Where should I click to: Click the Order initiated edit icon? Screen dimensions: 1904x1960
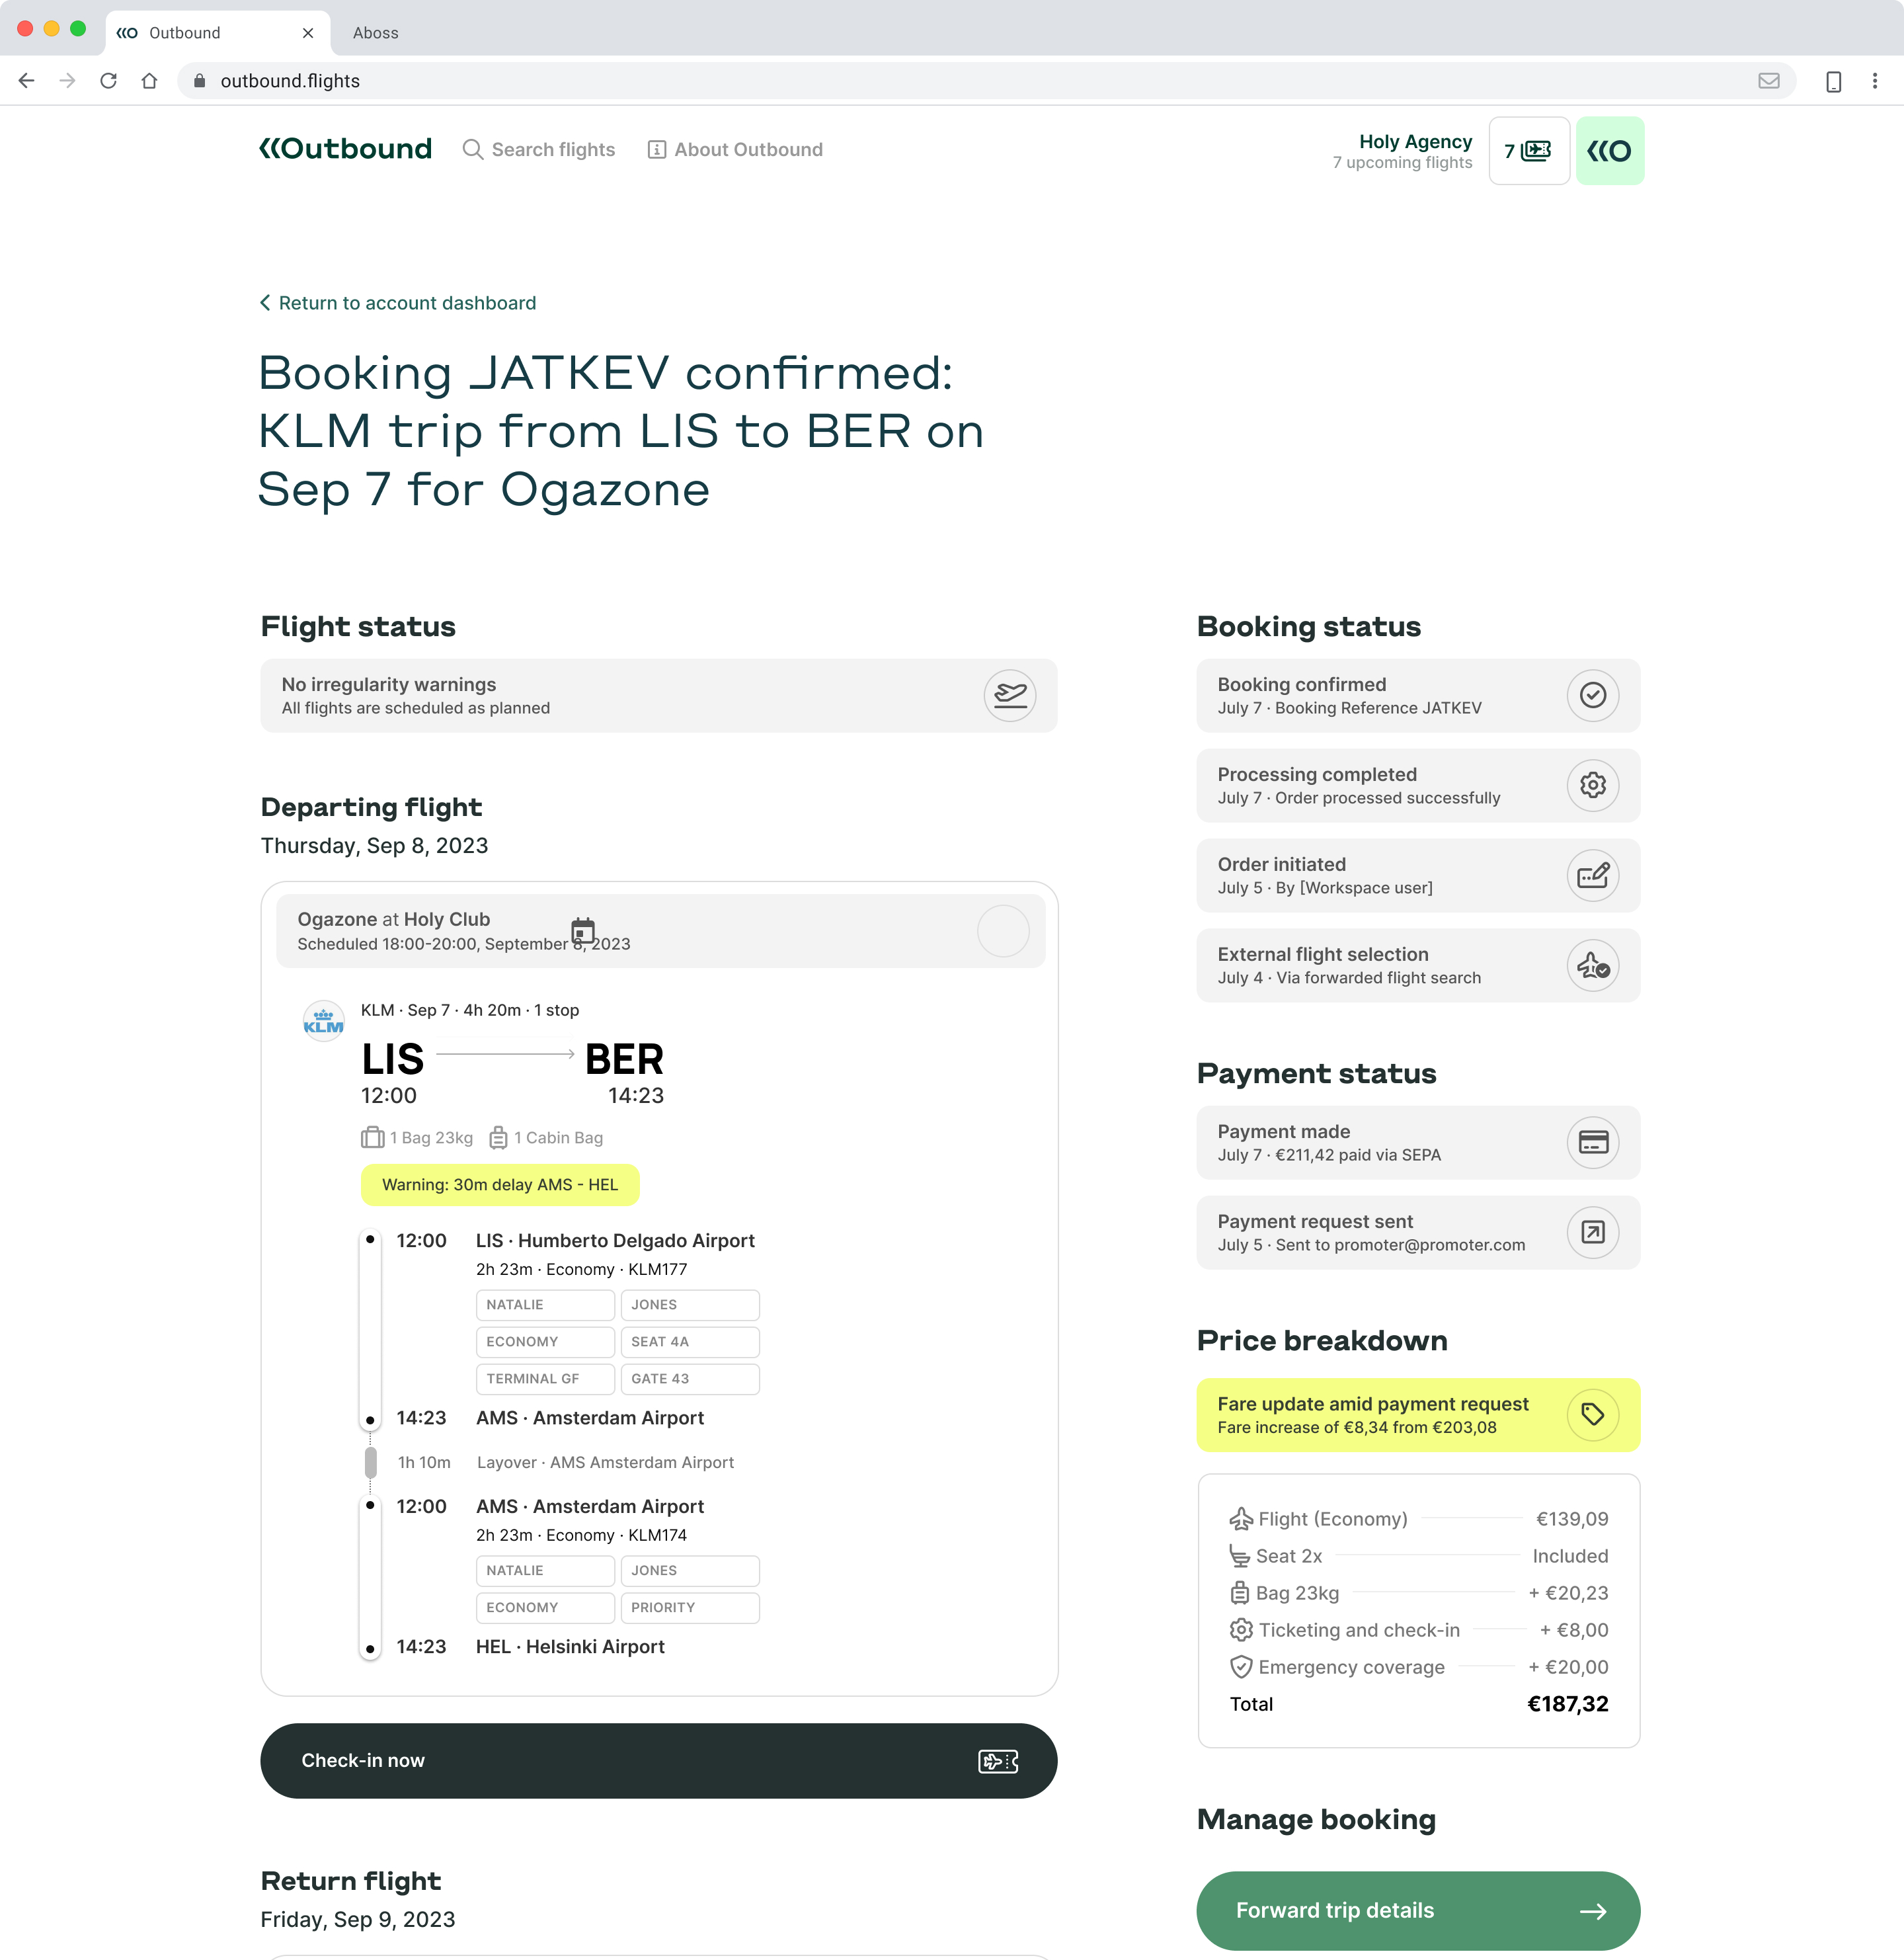point(1593,875)
